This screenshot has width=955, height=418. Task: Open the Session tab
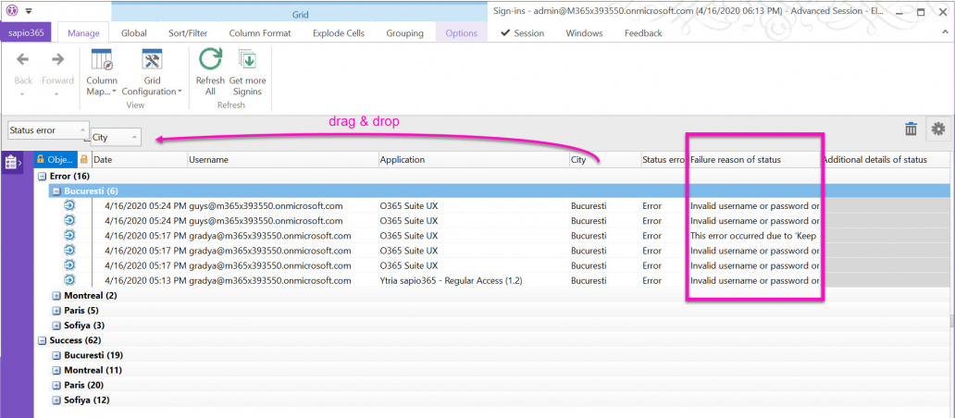pos(523,33)
